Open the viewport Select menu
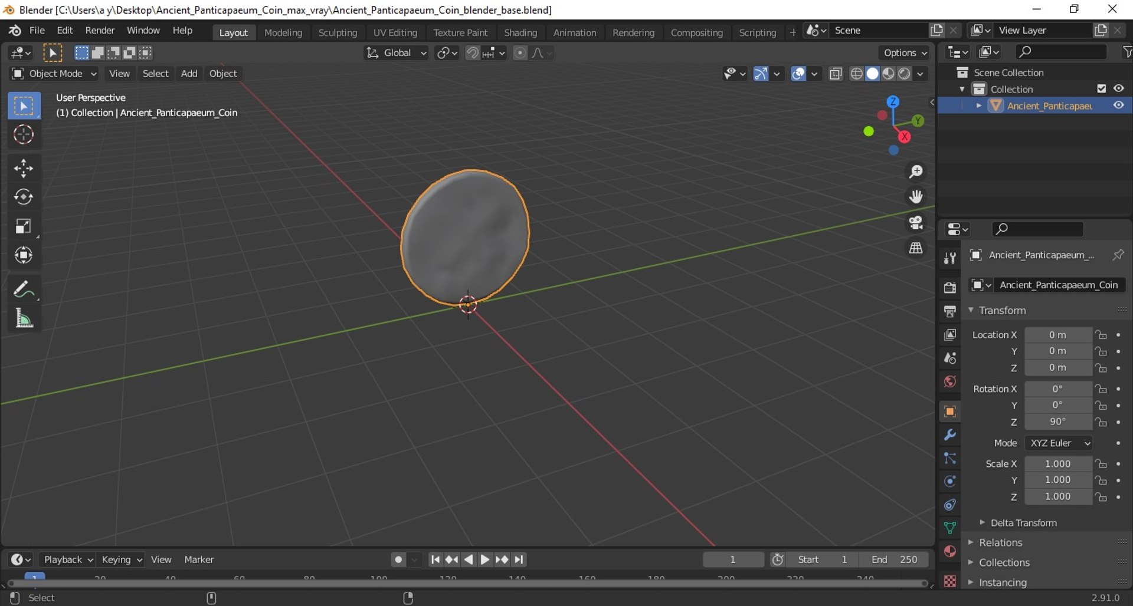The height and width of the screenshot is (606, 1133). [x=155, y=74]
